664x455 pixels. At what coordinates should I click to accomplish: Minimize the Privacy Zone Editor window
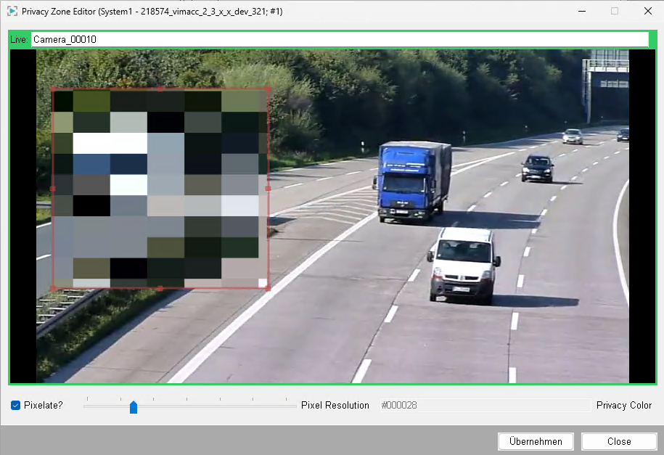582,11
